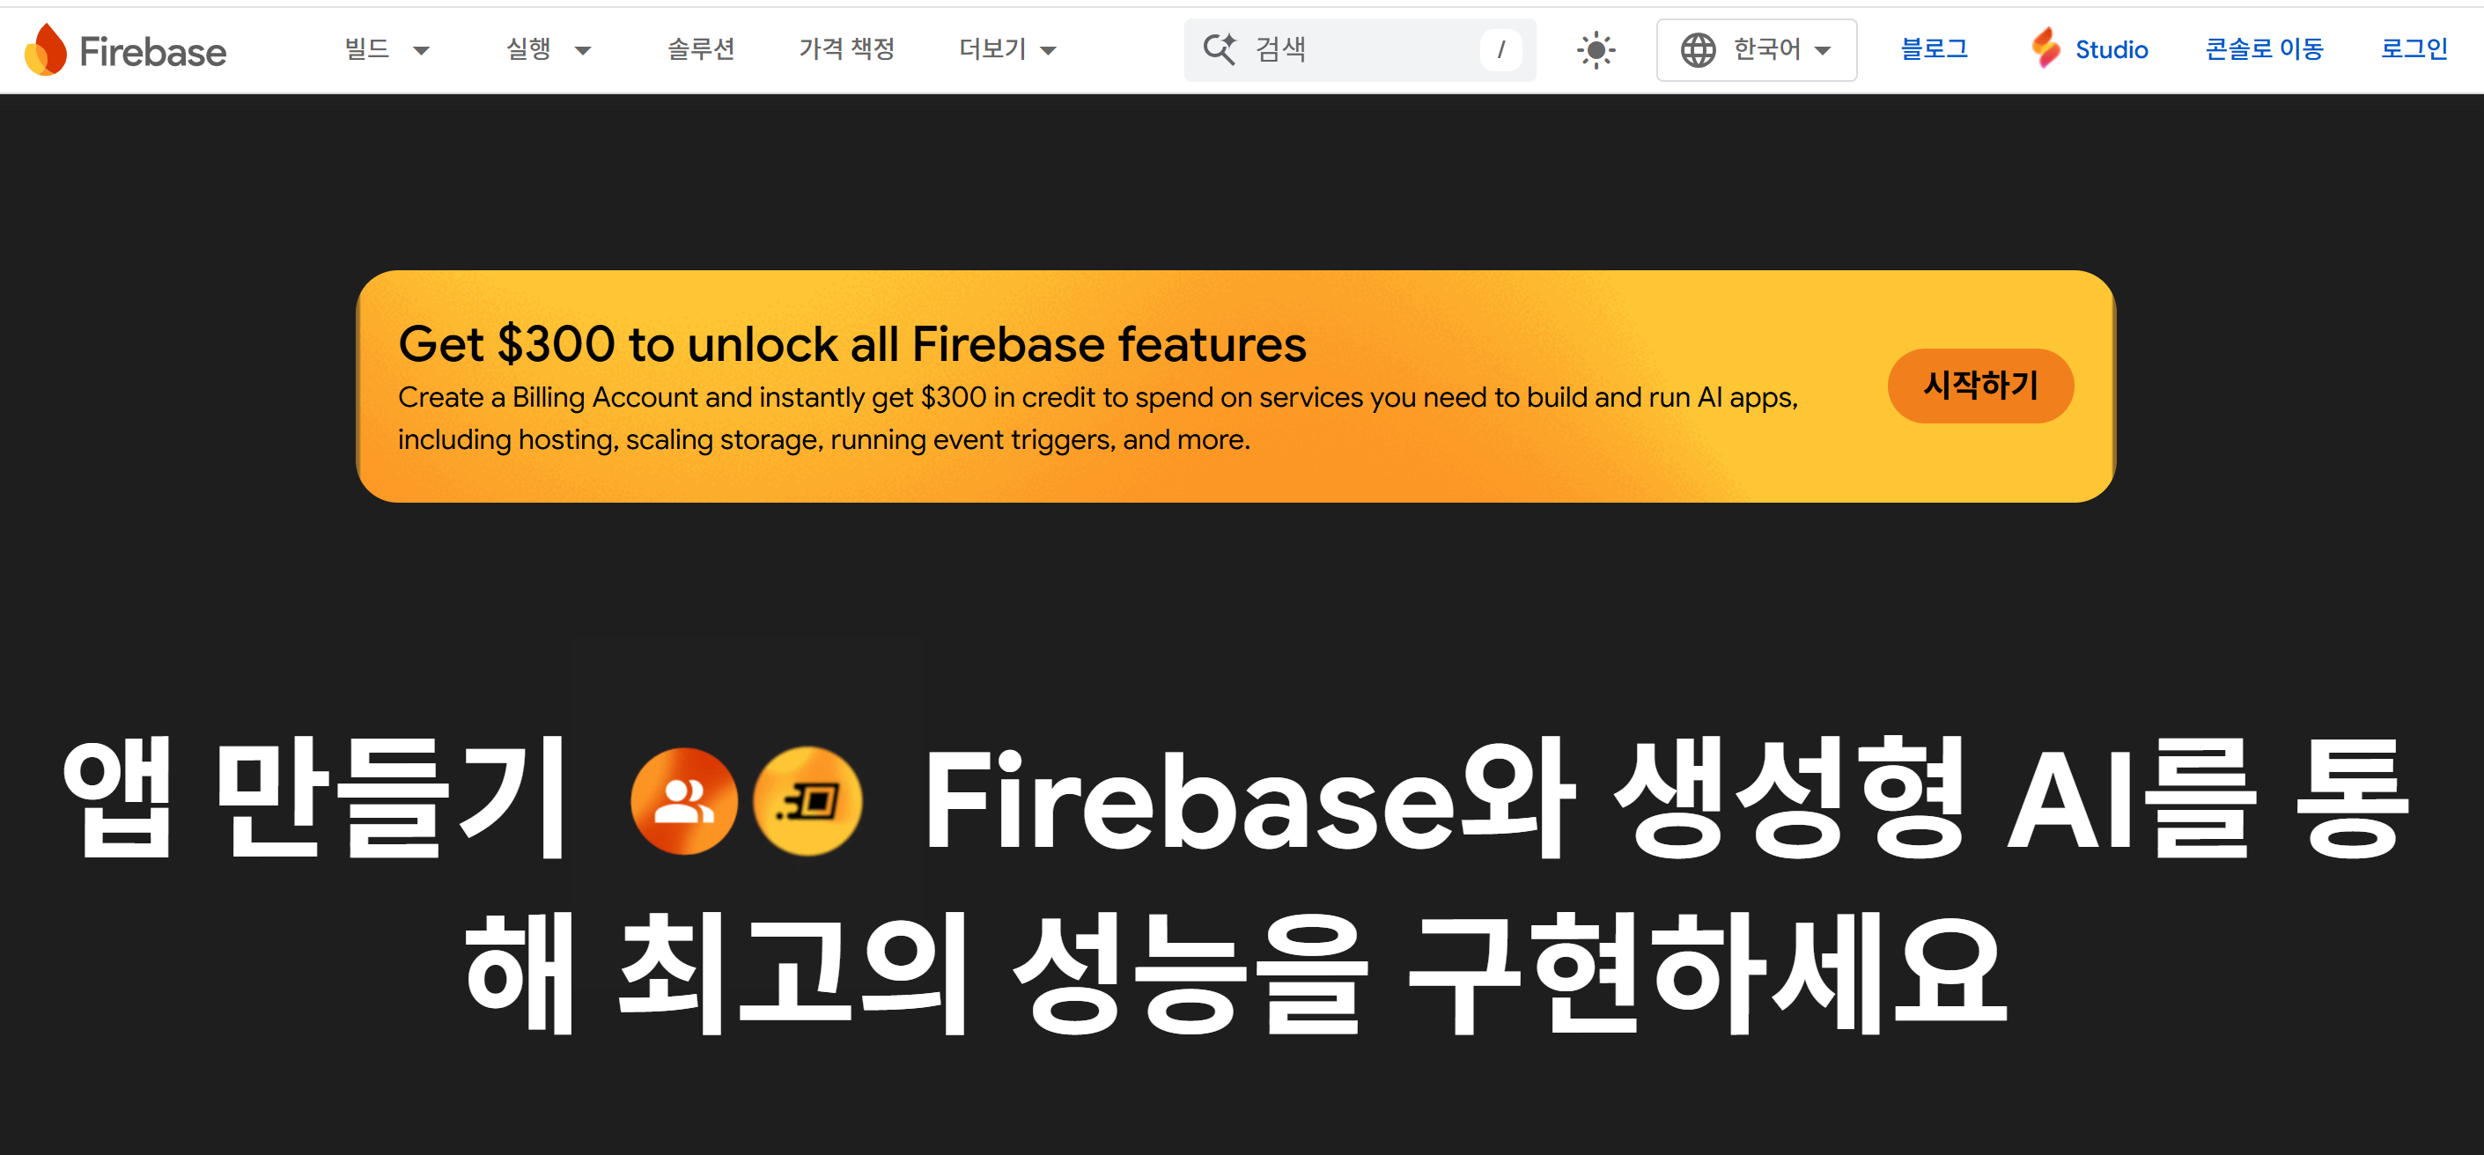Toggle the light/dark theme sun icon
2484x1155 pixels.
point(1596,49)
